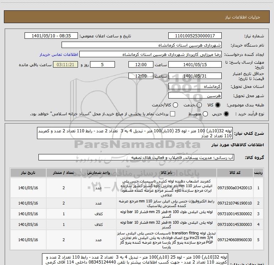The height and width of the screenshot is (265, 274).
Task: Click the need date cell in row 1
Action: (x=28, y=188)
